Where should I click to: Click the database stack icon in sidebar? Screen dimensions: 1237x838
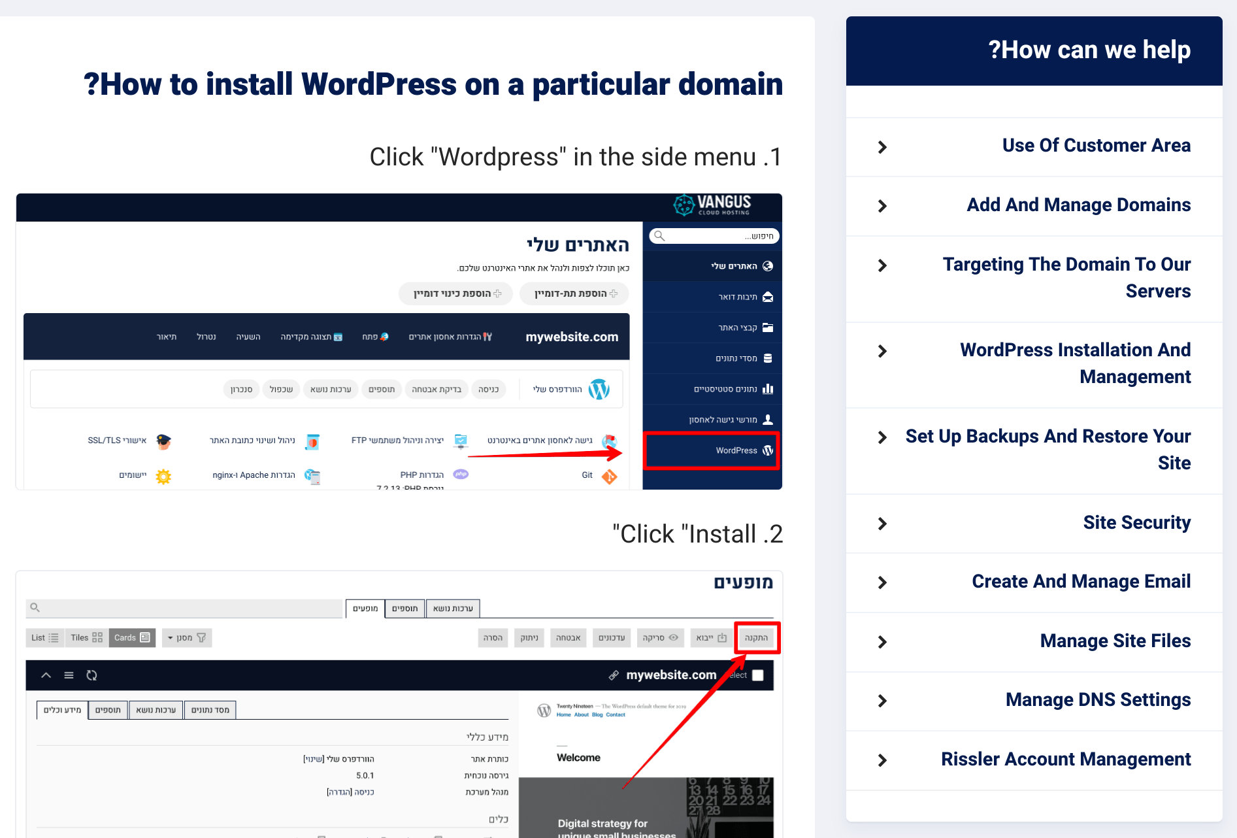768,358
